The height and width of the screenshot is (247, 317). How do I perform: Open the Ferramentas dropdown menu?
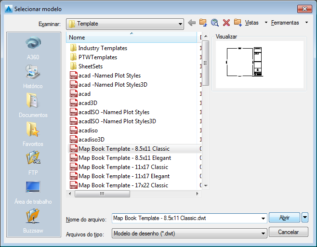point(290,23)
